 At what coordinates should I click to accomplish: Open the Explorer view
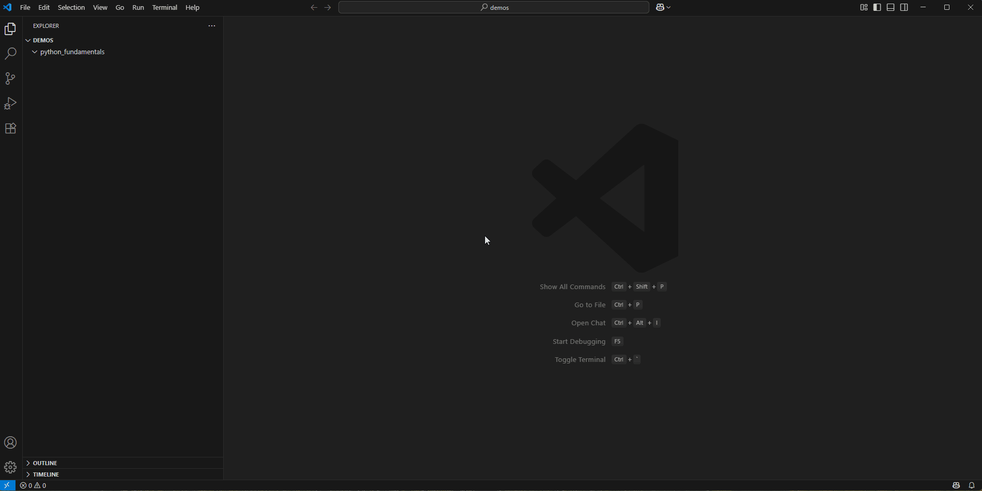pyautogui.click(x=10, y=29)
